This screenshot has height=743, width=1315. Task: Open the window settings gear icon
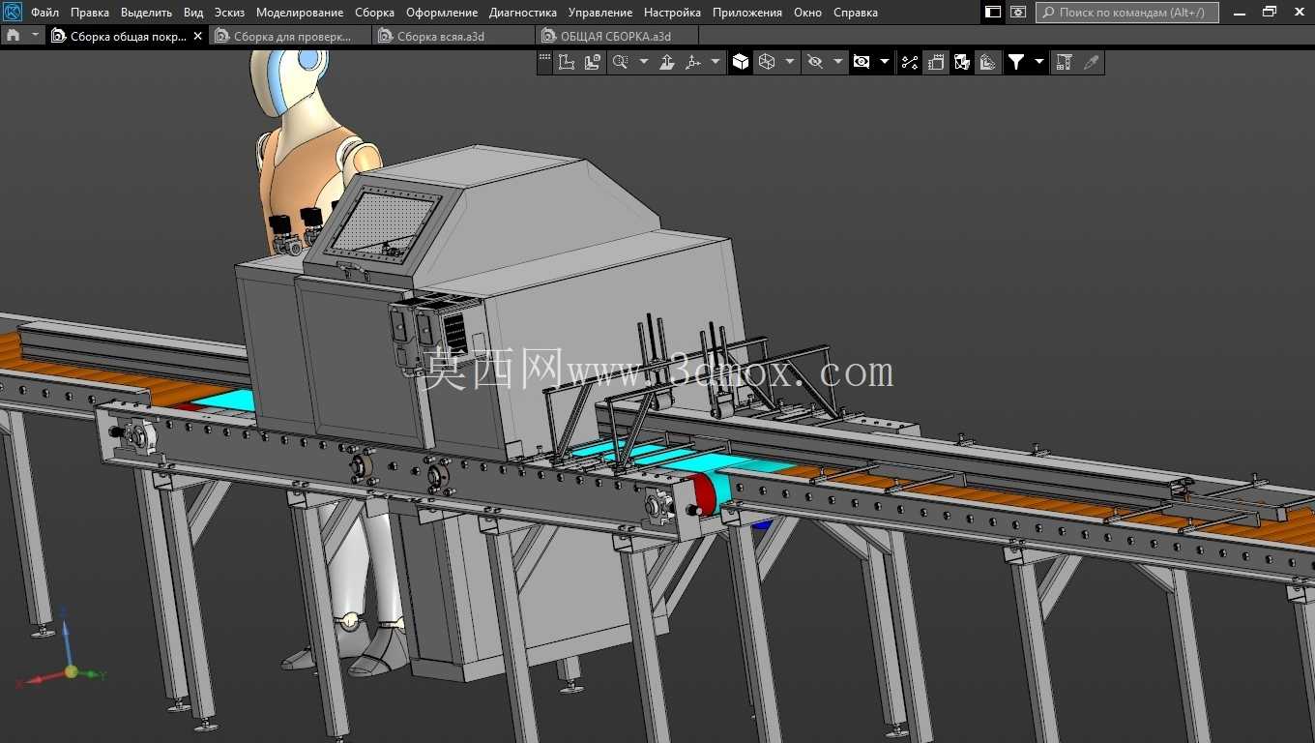point(1018,13)
